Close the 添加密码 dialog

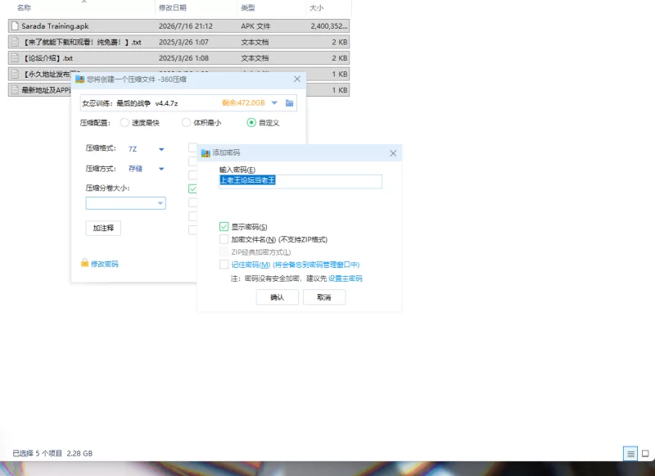coord(393,153)
